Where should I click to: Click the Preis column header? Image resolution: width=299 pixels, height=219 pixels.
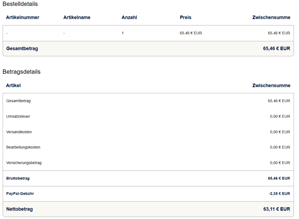185,17
